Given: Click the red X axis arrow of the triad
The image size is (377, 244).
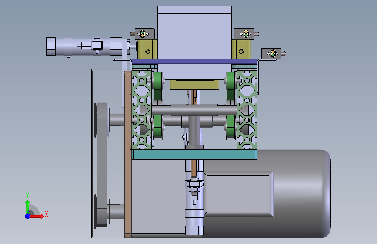Looking at the screenshot, I should (37, 216).
